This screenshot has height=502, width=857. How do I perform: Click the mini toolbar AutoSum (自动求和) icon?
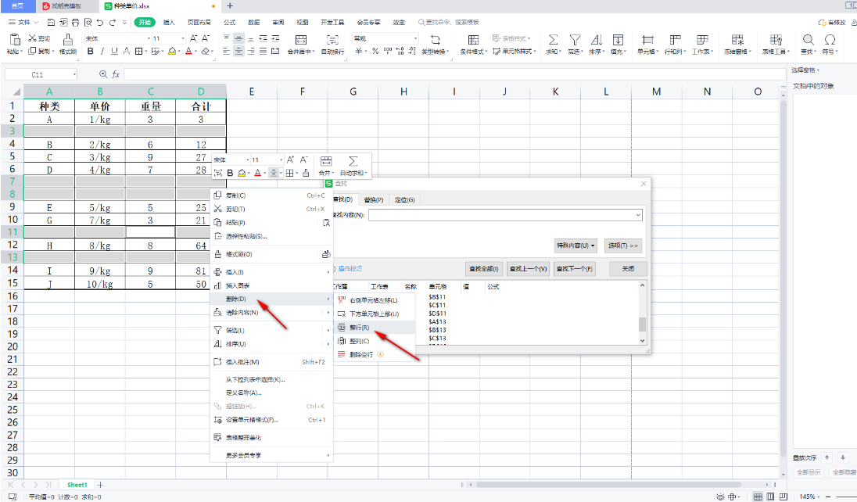pos(353,161)
